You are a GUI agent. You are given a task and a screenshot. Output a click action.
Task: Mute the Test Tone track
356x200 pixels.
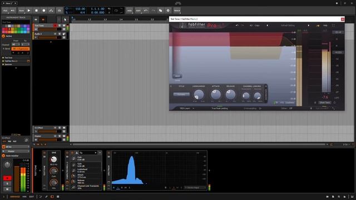(64, 26)
